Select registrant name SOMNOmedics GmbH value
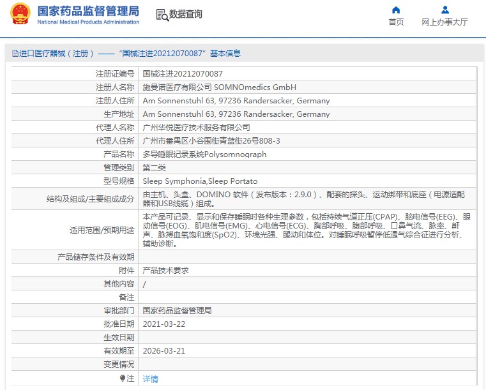The height and width of the screenshot is (390, 486). point(220,87)
